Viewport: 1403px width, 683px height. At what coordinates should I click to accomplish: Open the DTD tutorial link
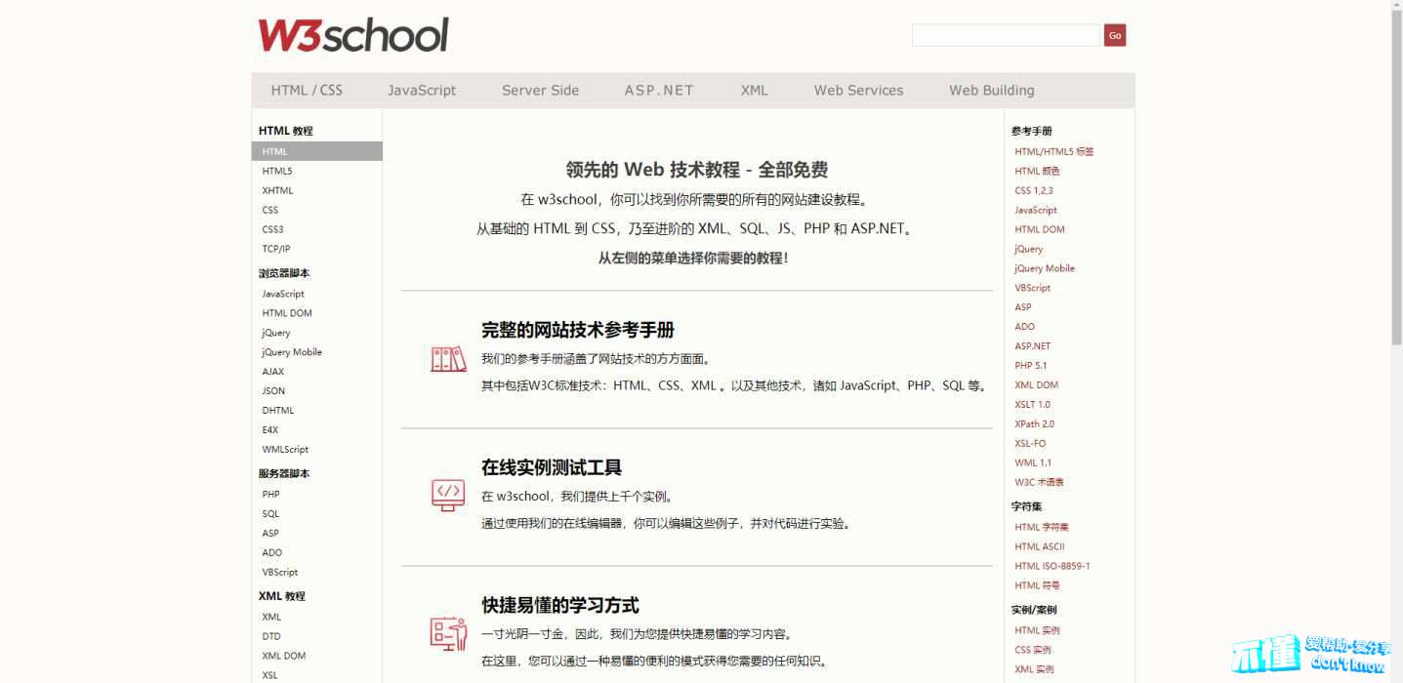pos(271,636)
